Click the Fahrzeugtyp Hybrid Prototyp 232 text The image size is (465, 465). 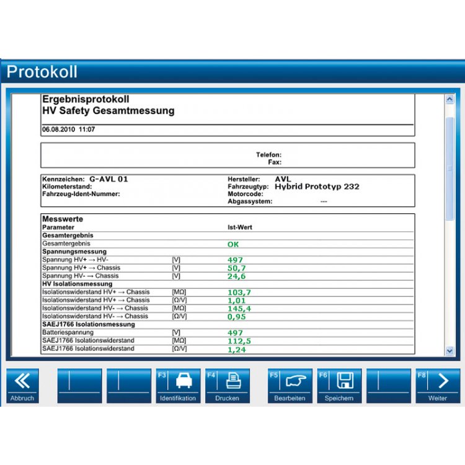point(317,187)
